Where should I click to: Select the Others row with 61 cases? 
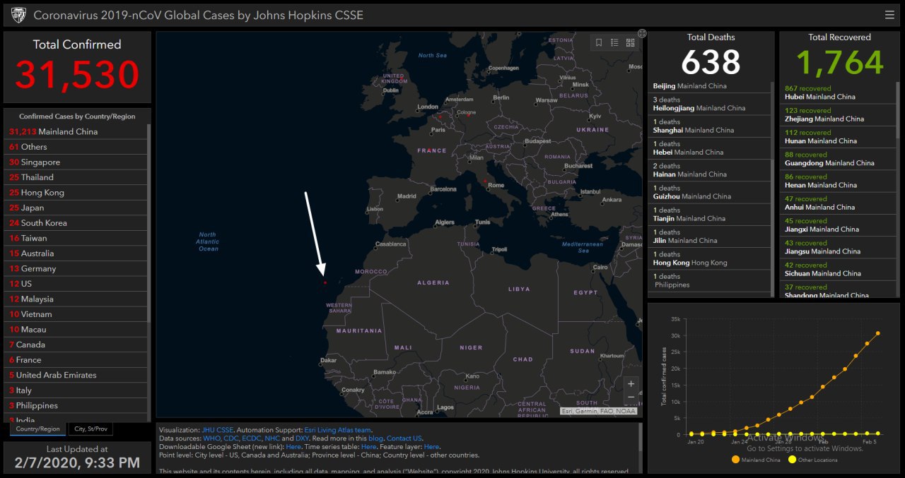(76, 147)
